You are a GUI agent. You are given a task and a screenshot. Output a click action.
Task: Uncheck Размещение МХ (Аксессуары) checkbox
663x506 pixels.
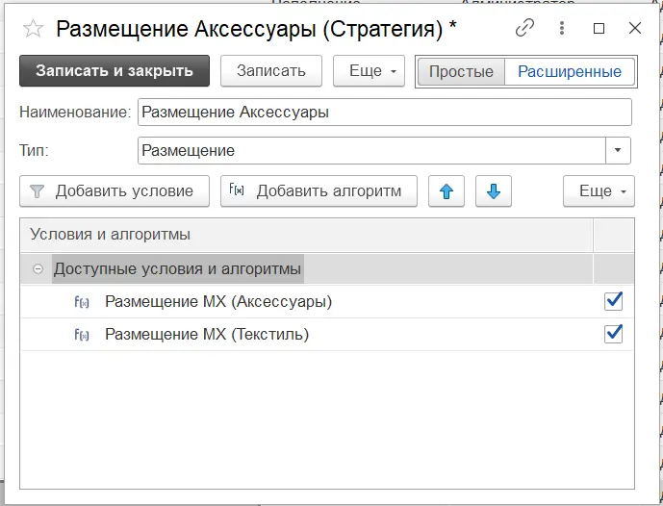click(x=614, y=301)
